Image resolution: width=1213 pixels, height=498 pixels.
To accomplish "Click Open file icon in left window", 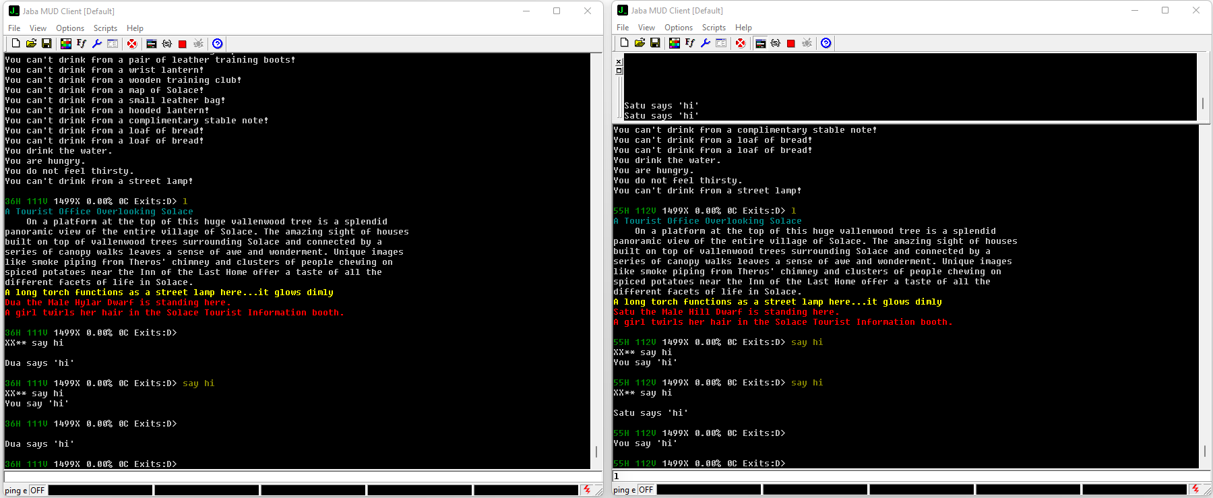I will (31, 43).
